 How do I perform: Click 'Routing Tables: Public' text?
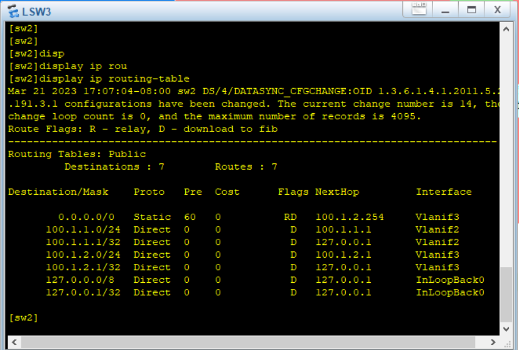click(77, 154)
